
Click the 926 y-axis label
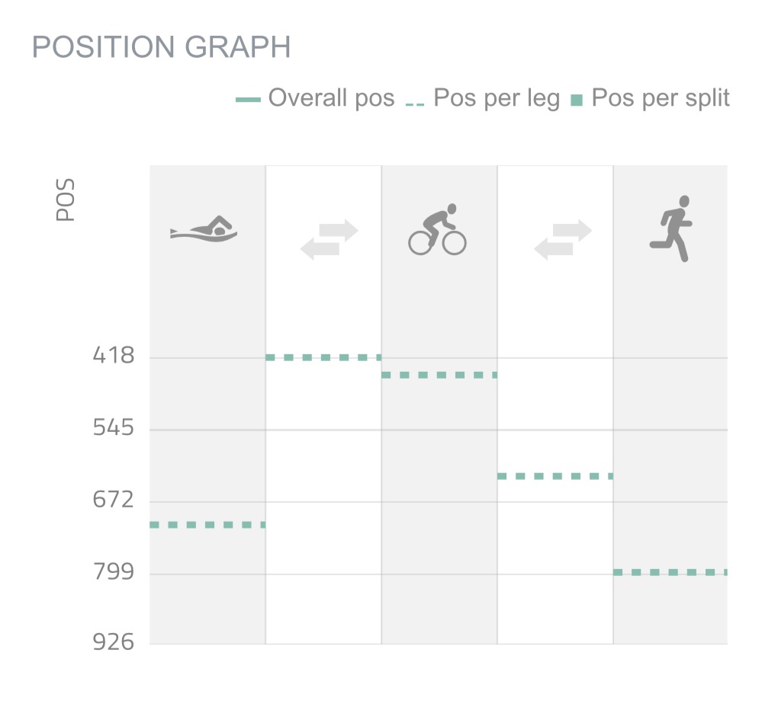tap(113, 643)
